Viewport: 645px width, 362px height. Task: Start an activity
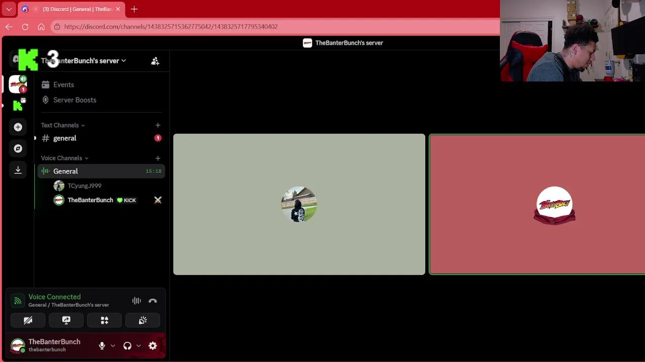tap(104, 320)
